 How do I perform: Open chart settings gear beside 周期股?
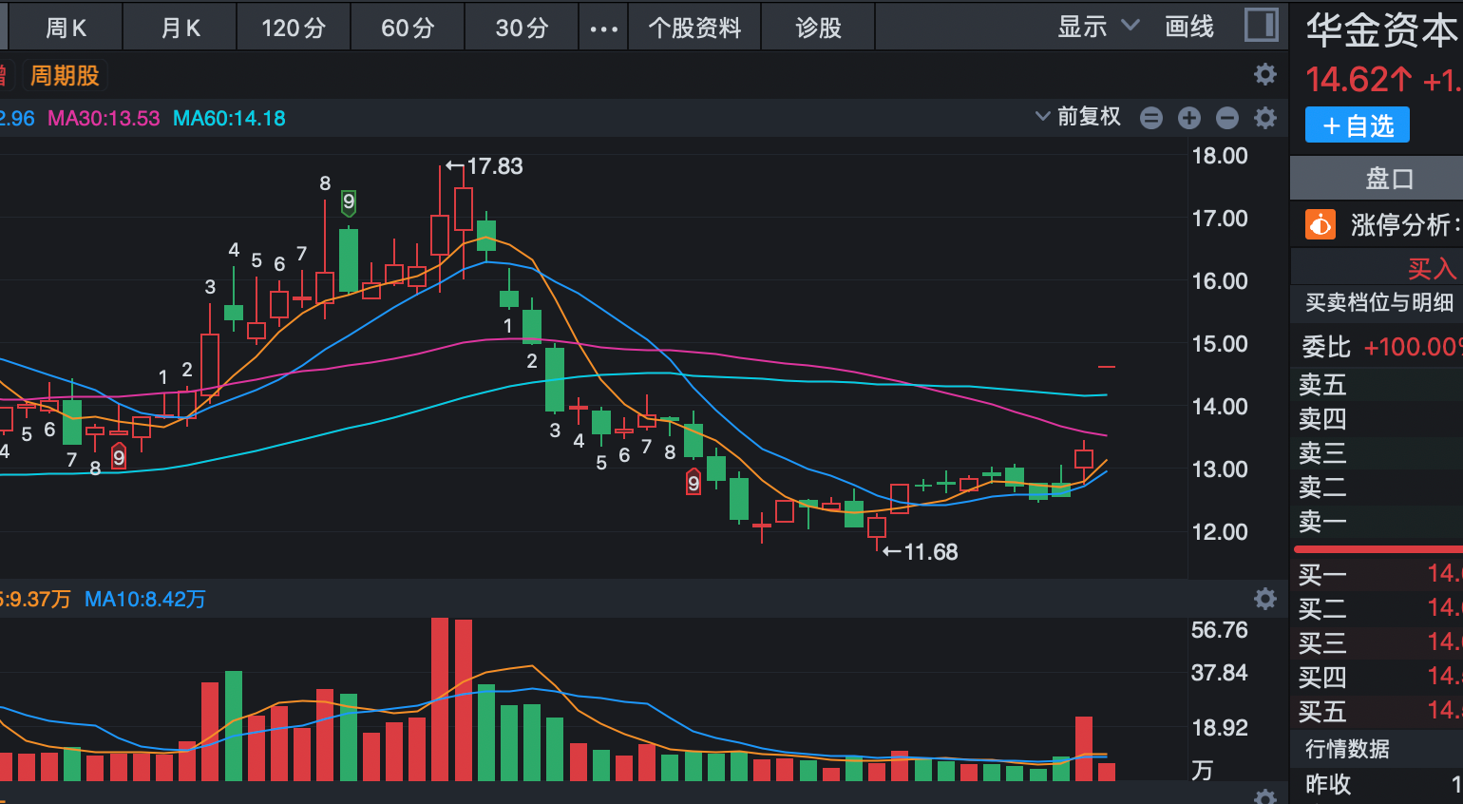(x=1264, y=74)
